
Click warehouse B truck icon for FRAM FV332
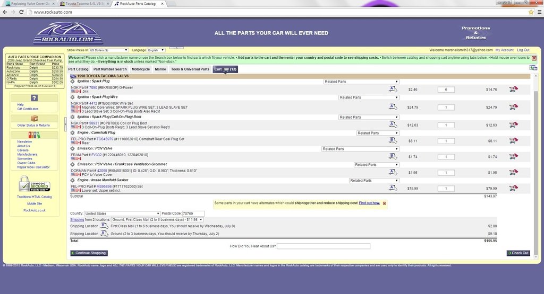click(393, 156)
